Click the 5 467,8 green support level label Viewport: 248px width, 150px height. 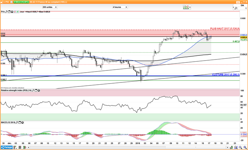point(236,41)
